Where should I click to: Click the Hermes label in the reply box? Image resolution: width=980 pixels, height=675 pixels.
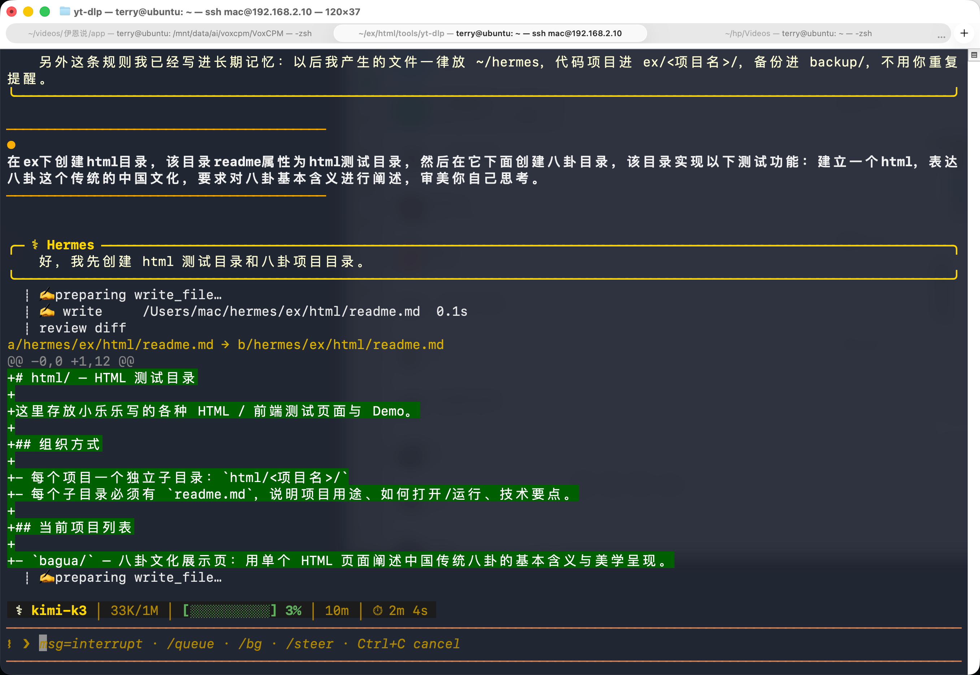[70, 245]
